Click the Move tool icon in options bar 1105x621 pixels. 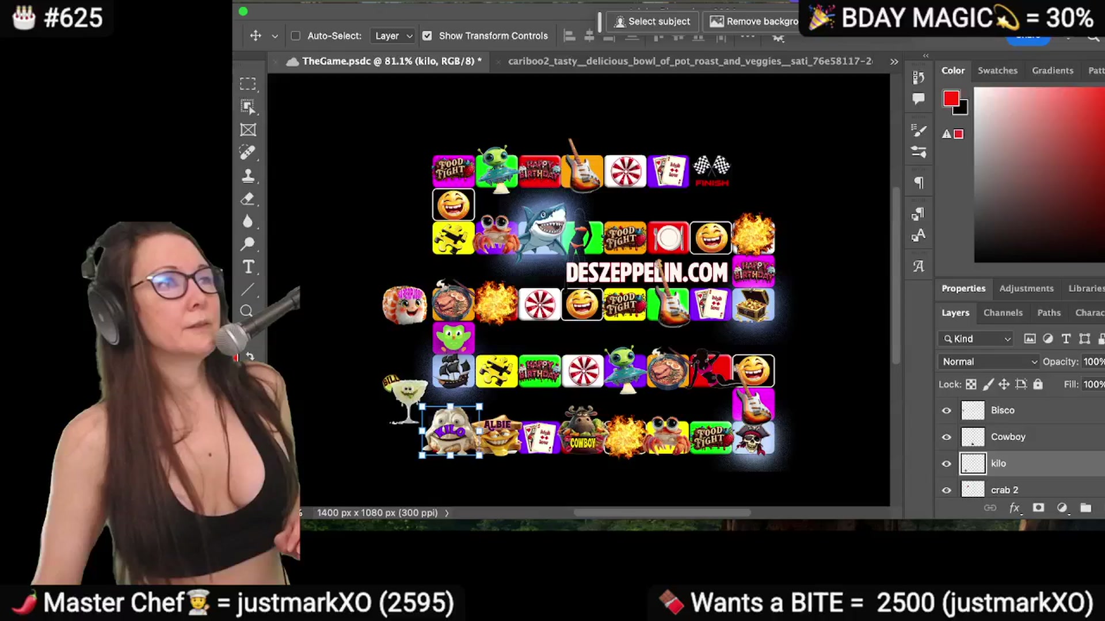pos(256,36)
